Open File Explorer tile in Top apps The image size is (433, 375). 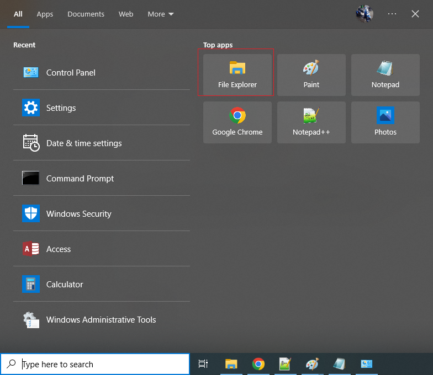coord(237,75)
